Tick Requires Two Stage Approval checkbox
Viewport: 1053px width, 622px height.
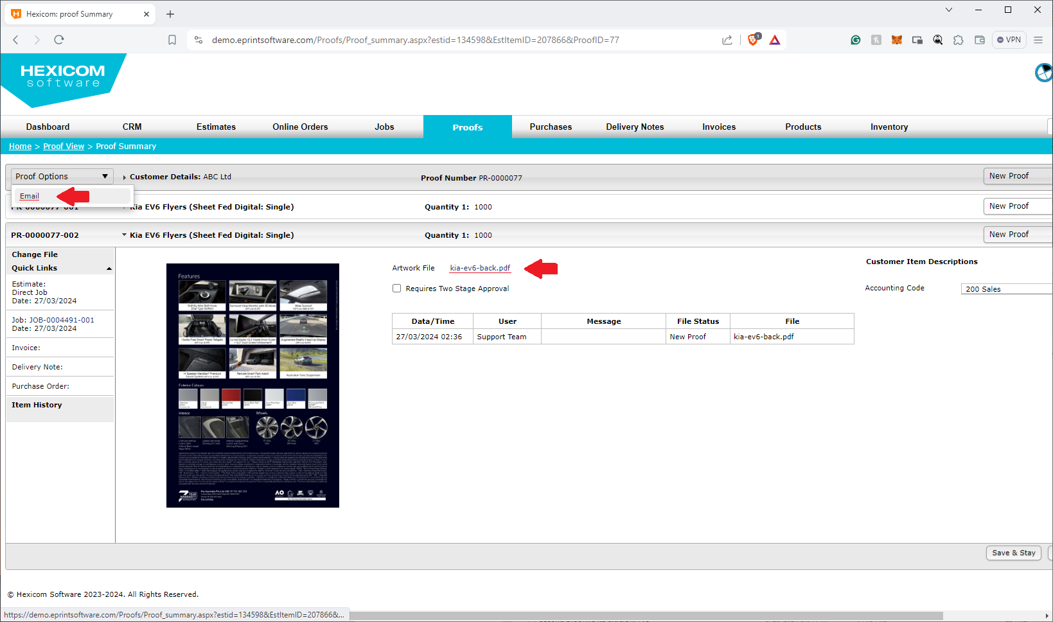(397, 289)
